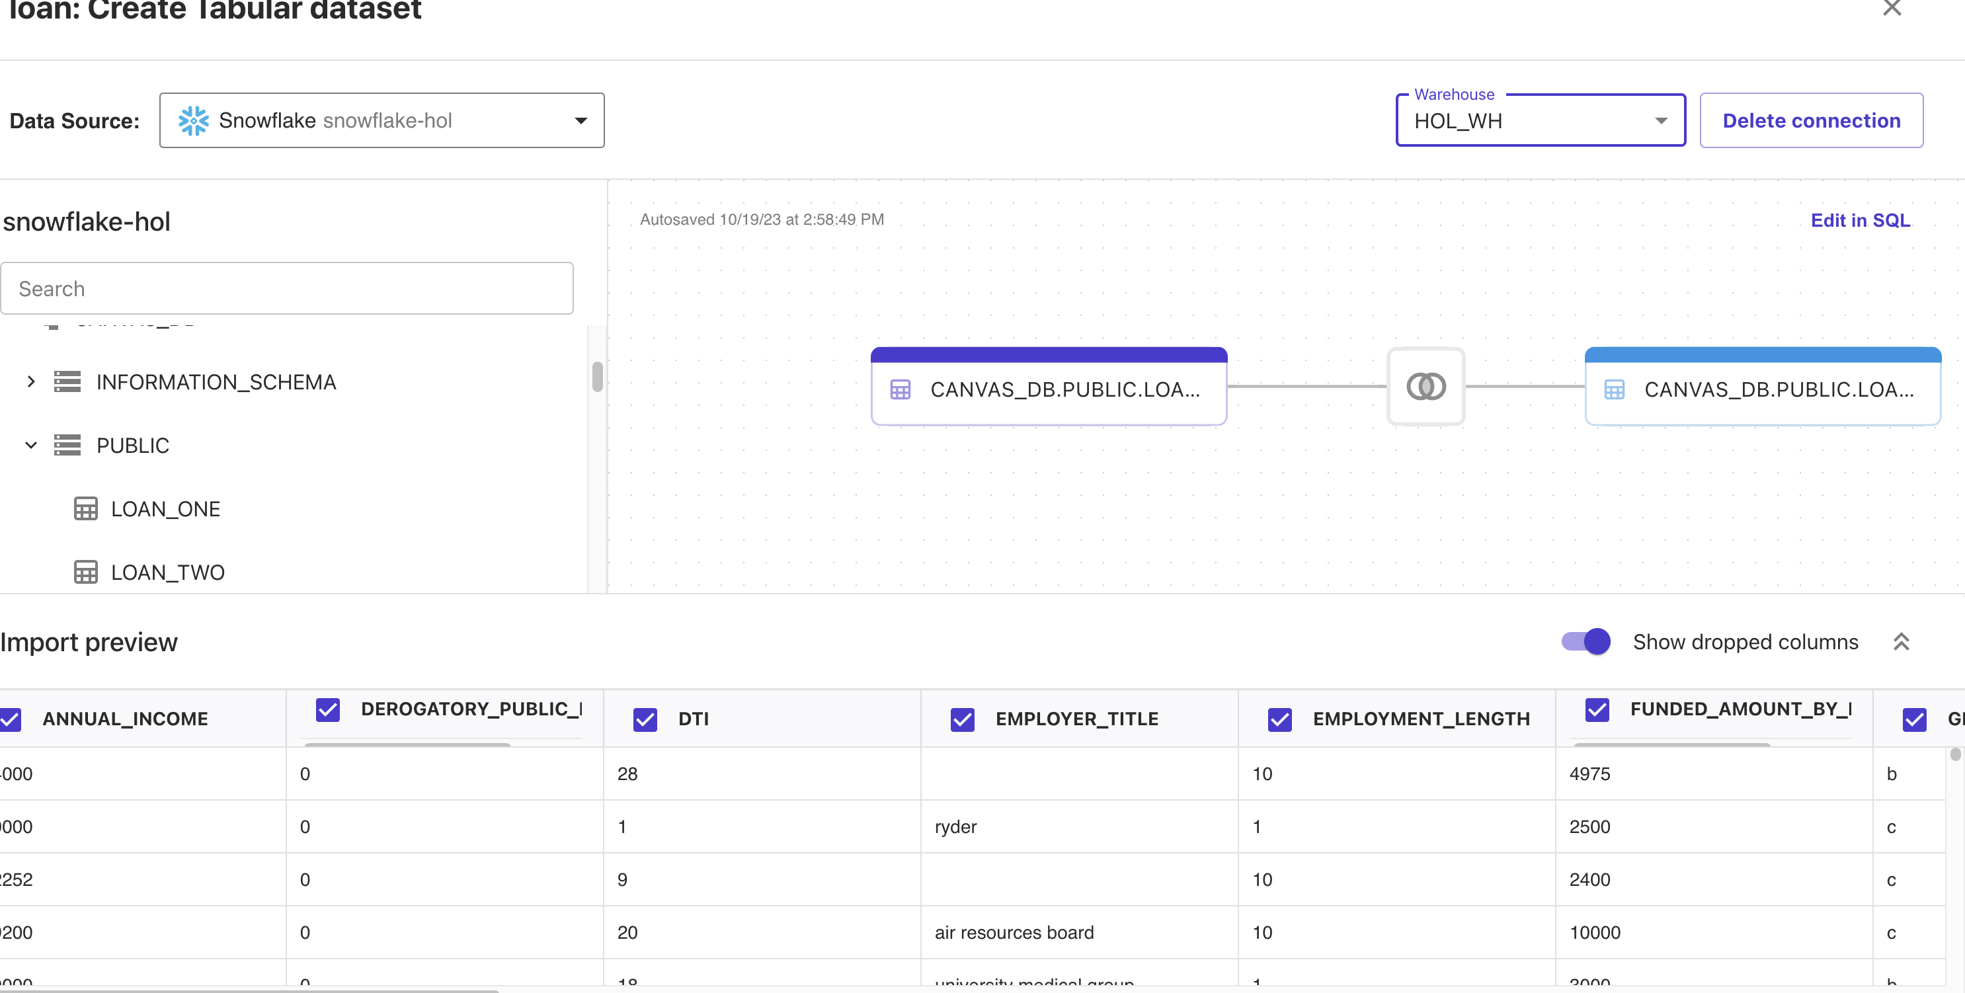Collapse the Import preview double-chevron icon

tap(1901, 642)
